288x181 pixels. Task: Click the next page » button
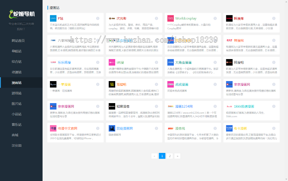(178, 156)
